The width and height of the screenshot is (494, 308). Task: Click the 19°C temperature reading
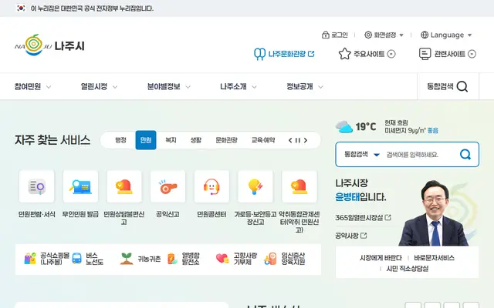pyautogui.click(x=365, y=126)
